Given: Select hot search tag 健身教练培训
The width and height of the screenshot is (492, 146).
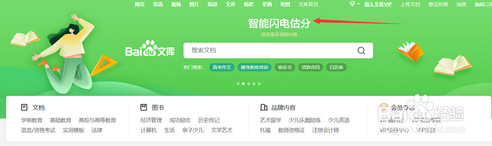Looking at the screenshot, I should point(254,68).
